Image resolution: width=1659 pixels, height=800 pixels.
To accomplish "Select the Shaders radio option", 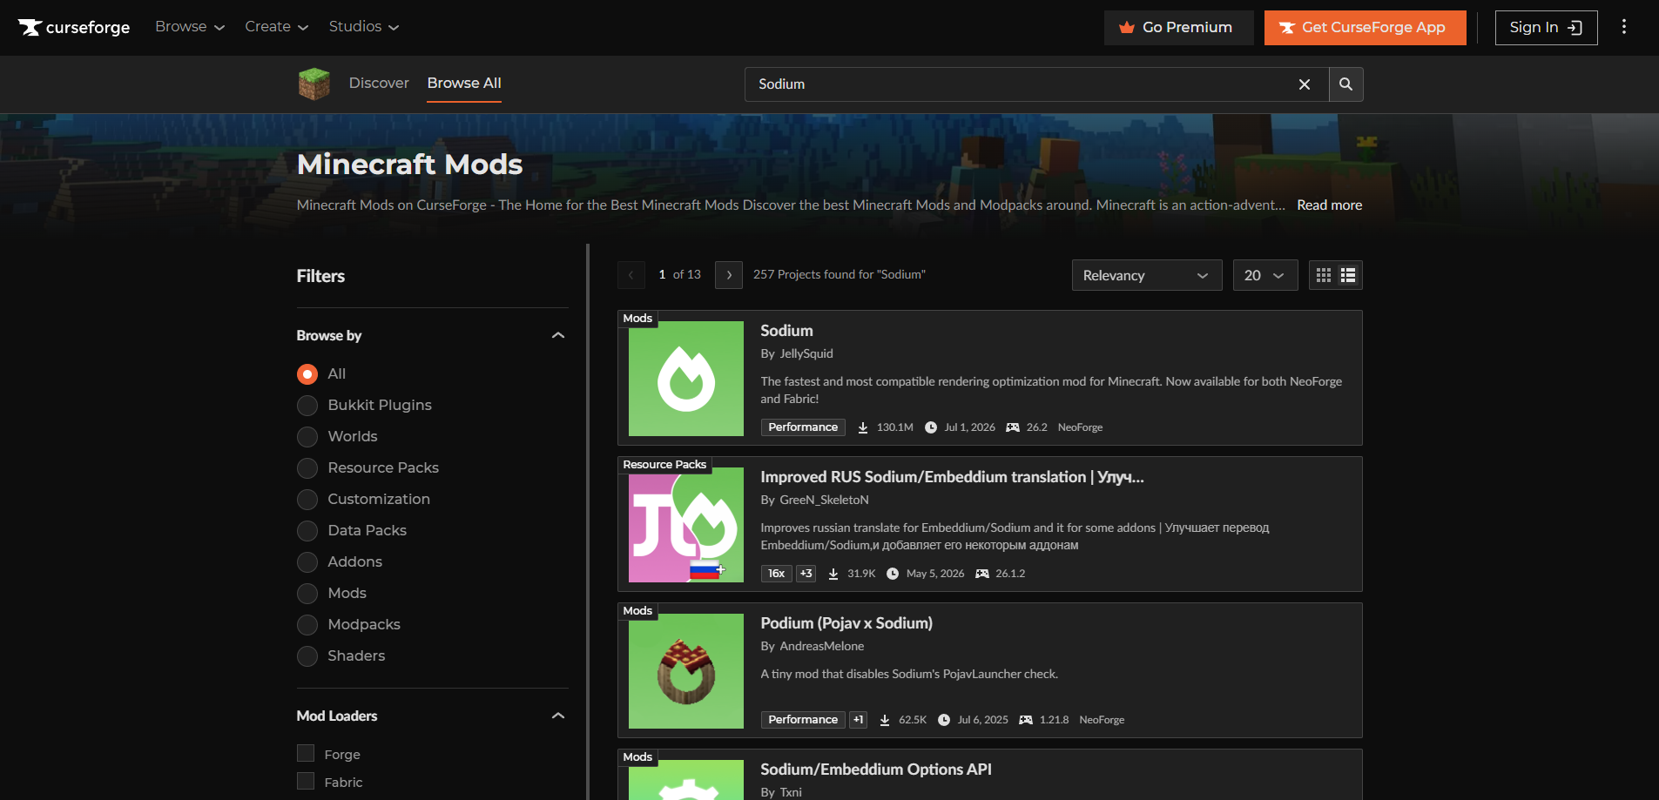I will click(x=307, y=656).
